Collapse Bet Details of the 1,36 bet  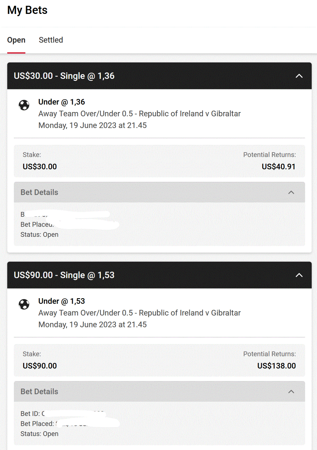[291, 192]
